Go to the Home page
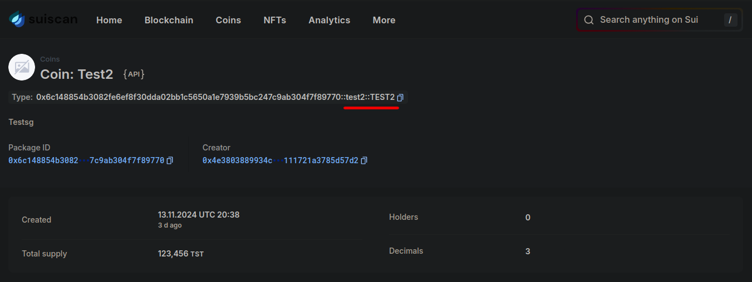Screen dimensions: 752x282 (109, 20)
